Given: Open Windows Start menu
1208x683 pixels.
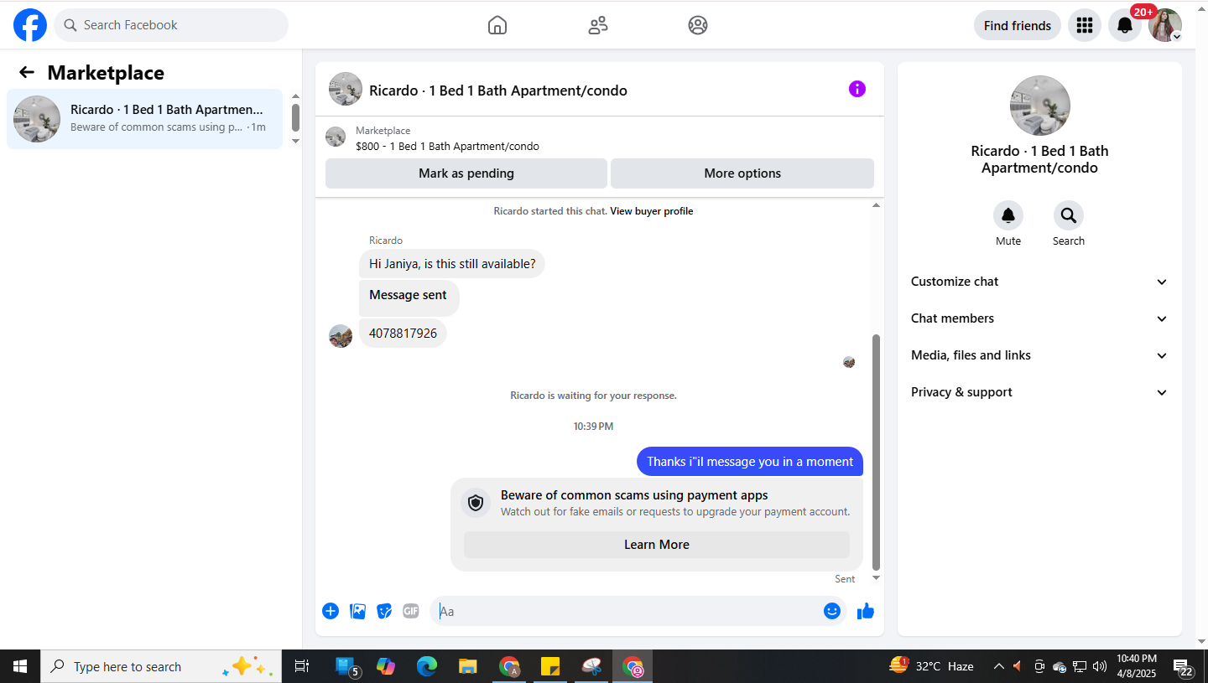Looking at the screenshot, I should (20, 666).
